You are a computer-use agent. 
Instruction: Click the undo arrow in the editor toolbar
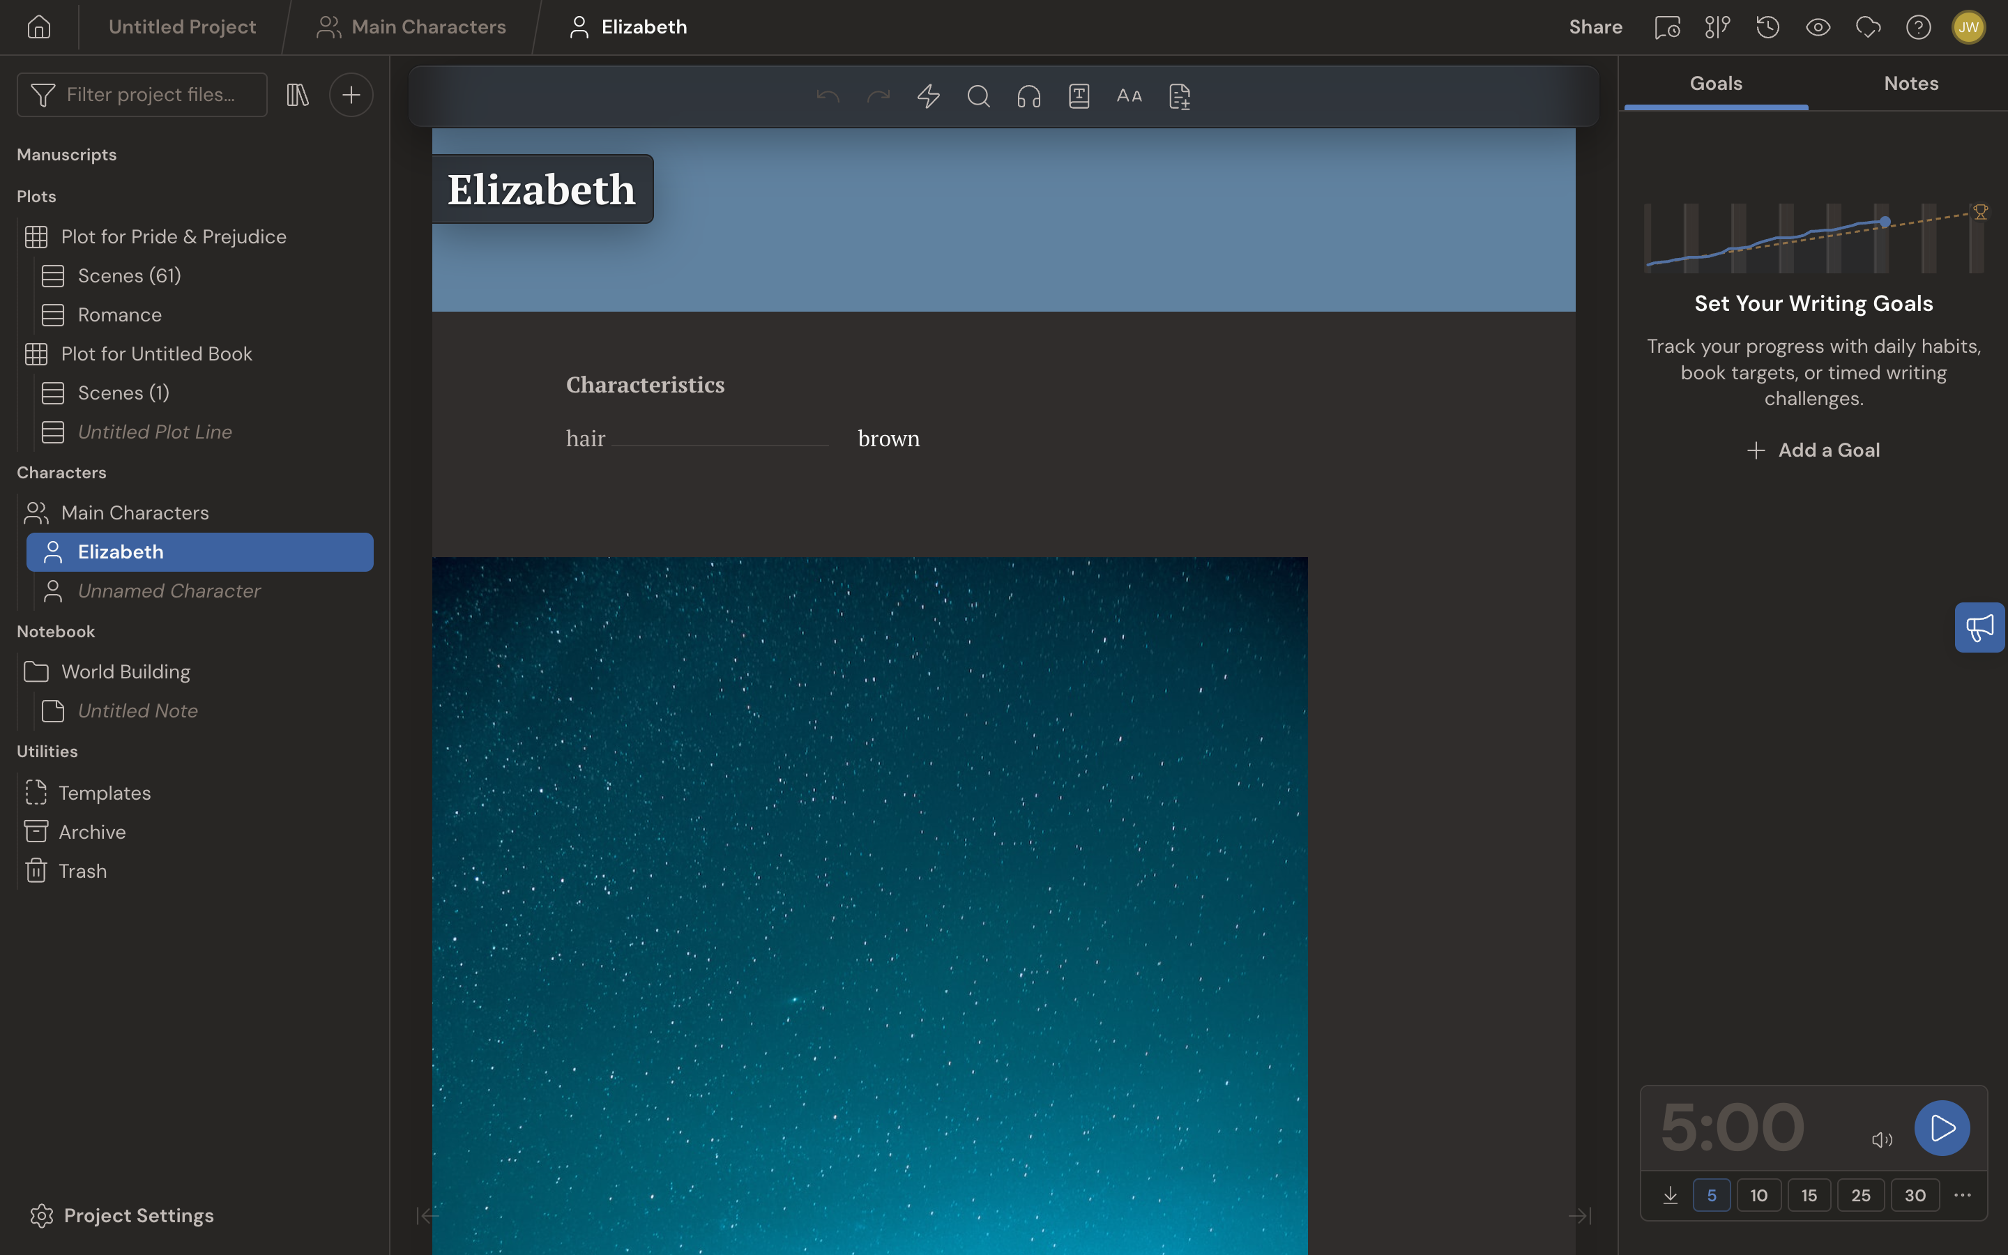(828, 96)
